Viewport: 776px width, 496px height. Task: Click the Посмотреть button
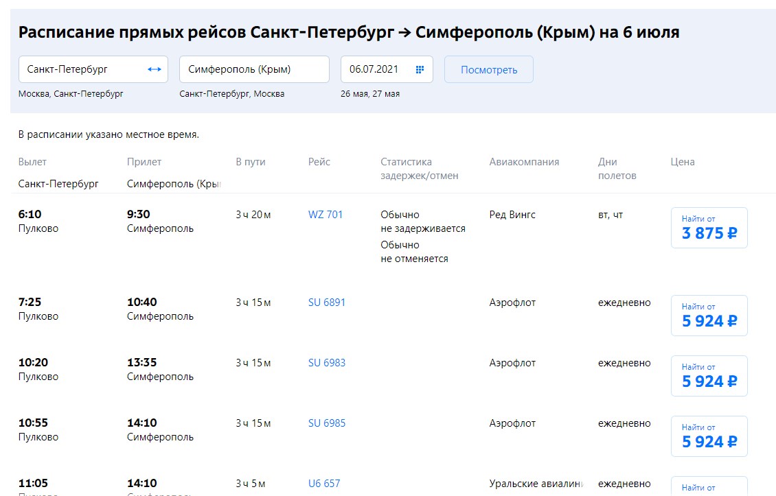[488, 70]
